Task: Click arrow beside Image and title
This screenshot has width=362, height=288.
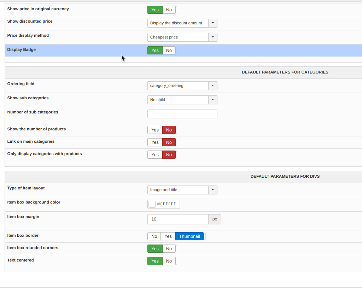Action: coord(212,190)
